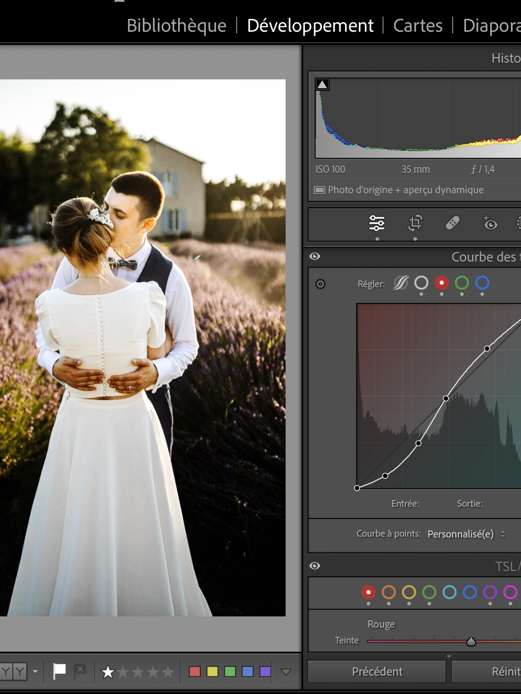Select the Red Eye correction tool
The image size is (521, 694).
click(490, 223)
